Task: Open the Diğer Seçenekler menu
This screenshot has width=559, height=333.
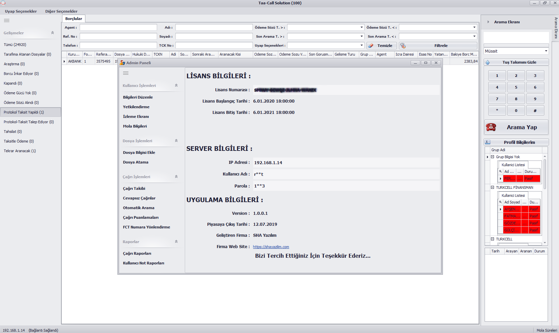Action: pyautogui.click(x=61, y=11)
